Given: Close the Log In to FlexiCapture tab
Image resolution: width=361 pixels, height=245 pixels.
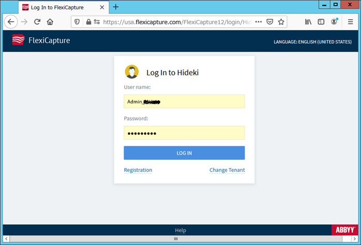Looking at the screenshot, I should pyautogui.click(x=102, y=7).
